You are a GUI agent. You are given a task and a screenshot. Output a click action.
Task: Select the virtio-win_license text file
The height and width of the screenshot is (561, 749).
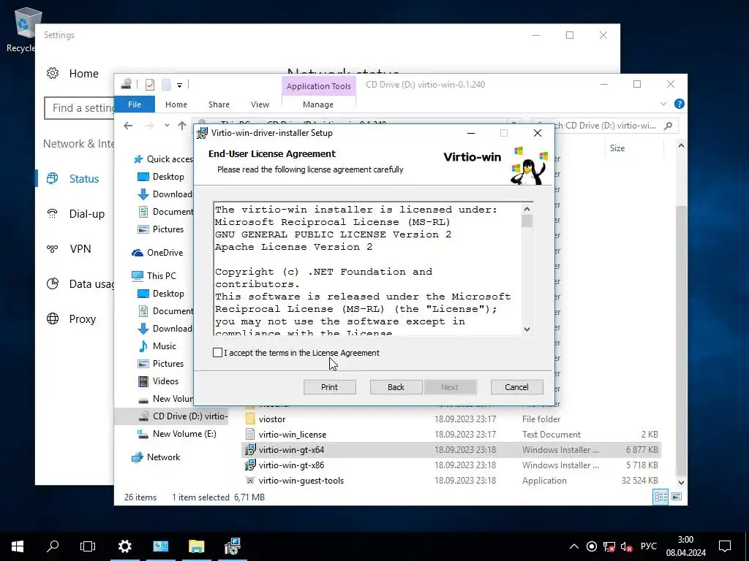click(293, 434)
